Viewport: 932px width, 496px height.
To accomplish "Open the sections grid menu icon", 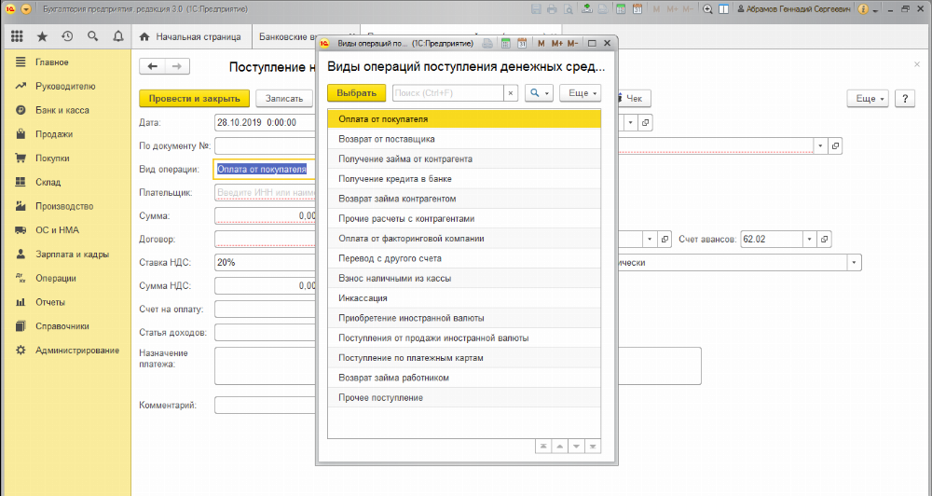I will [x=17, y=37].
